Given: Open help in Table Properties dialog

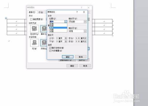Looking at the screenshot, I should [81, 8].
